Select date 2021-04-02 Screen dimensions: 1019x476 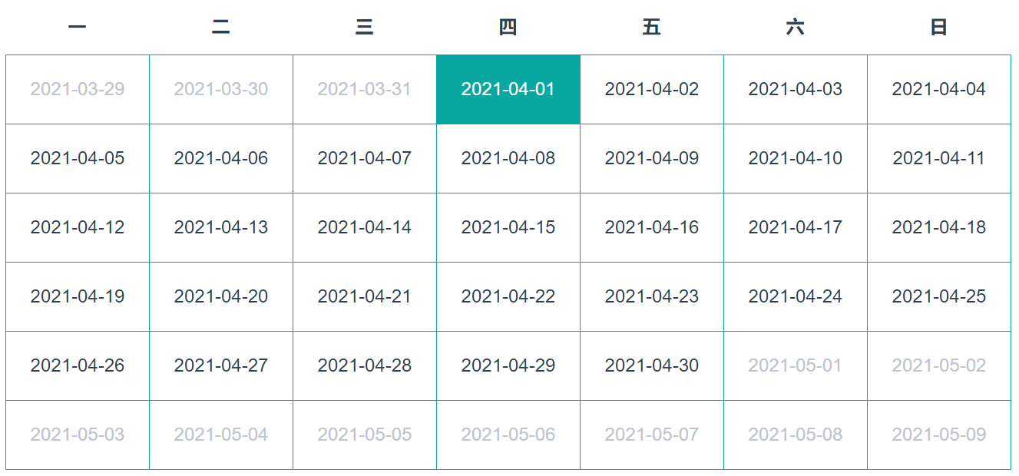(652, 89)
